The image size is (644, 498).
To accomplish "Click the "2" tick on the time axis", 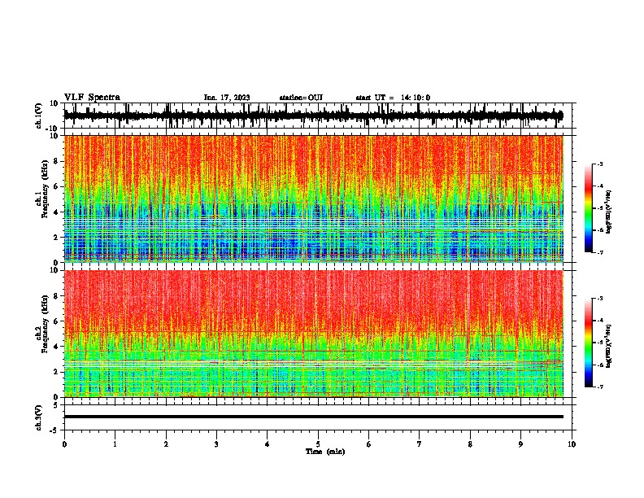I will point(166,444).
